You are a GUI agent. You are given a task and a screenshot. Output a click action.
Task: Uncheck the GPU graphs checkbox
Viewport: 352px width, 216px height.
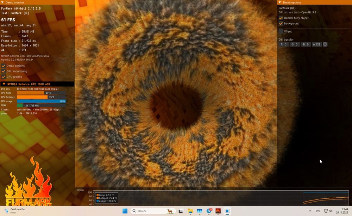pos(4,77)
